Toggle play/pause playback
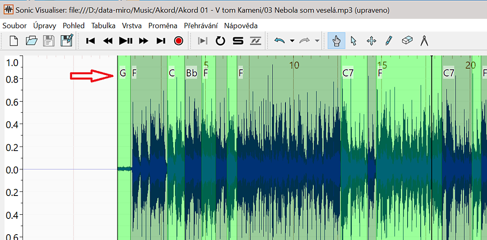The height and width of the screenshot is (240, 487). pos(126,41)
